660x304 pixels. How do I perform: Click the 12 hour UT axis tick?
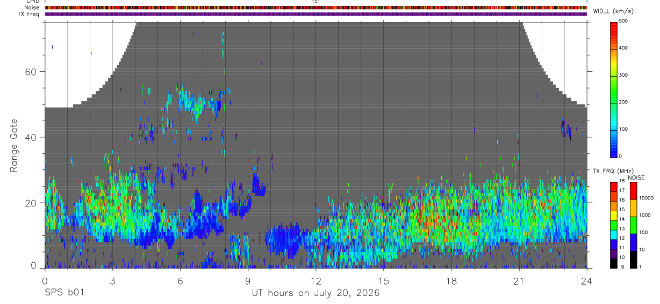coord(315,280)
